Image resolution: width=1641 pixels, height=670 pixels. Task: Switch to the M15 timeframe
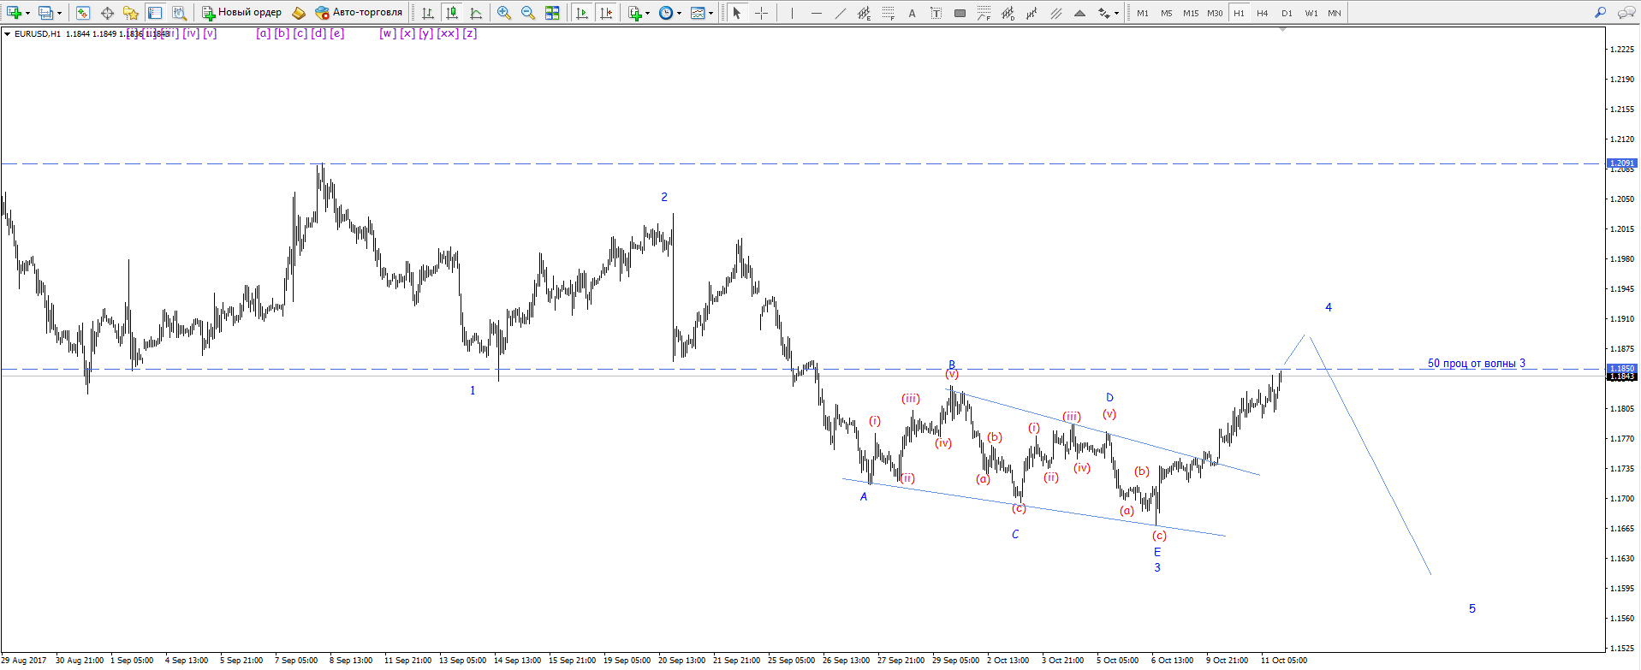point(1191,13)
